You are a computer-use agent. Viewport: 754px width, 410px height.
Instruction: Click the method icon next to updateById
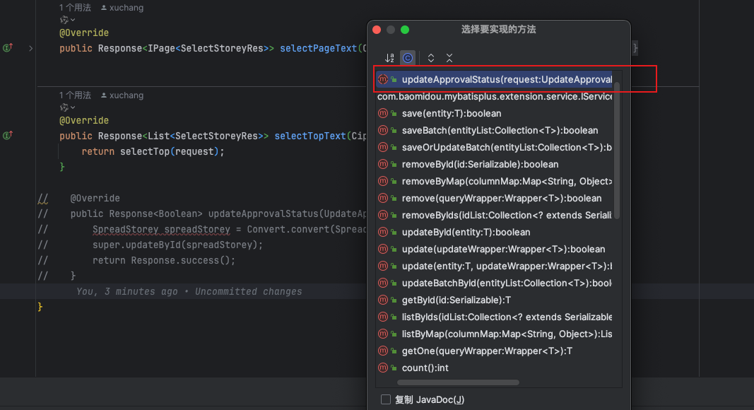(x=383, y=233)
